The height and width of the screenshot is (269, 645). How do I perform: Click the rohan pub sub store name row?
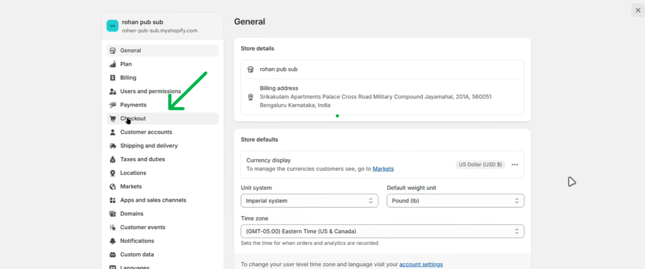pyautogui.click(x=382, y=69)
